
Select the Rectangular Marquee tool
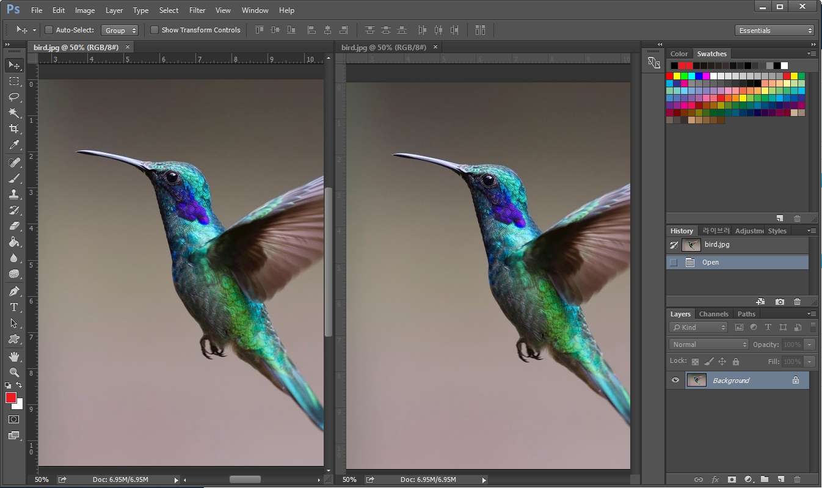[14, 81]
